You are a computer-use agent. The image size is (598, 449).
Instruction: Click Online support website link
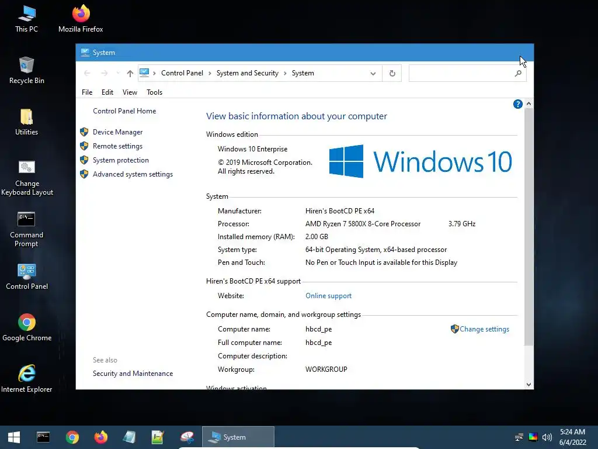click(328, 296)
